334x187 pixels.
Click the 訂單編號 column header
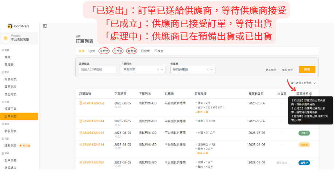[x=85, y=94]
